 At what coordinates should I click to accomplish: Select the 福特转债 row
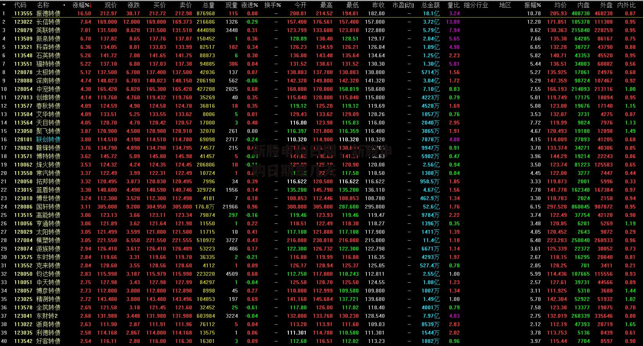(x=321, y=64)
